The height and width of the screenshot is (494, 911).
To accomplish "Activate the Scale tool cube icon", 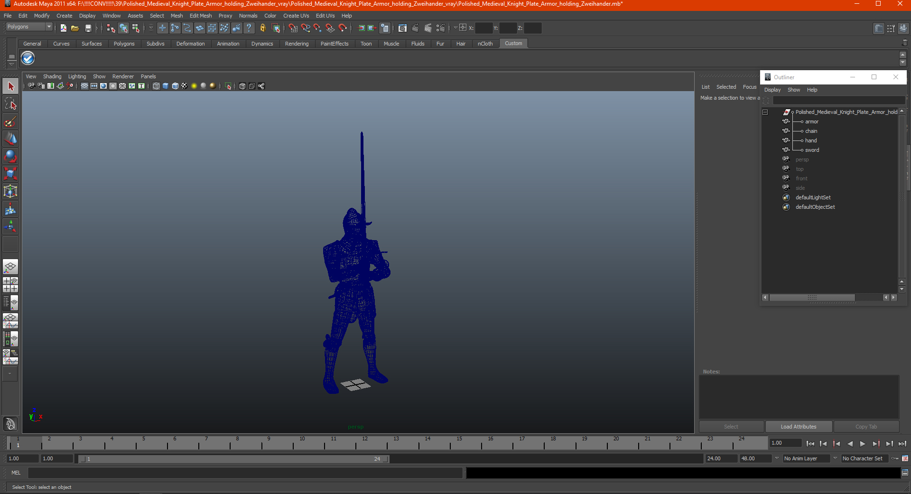I will (x=10, y=174).
